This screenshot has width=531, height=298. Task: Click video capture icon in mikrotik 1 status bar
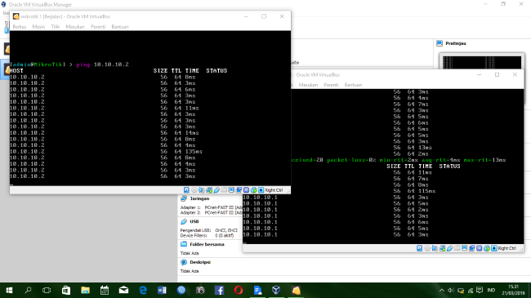pos(239,190)
